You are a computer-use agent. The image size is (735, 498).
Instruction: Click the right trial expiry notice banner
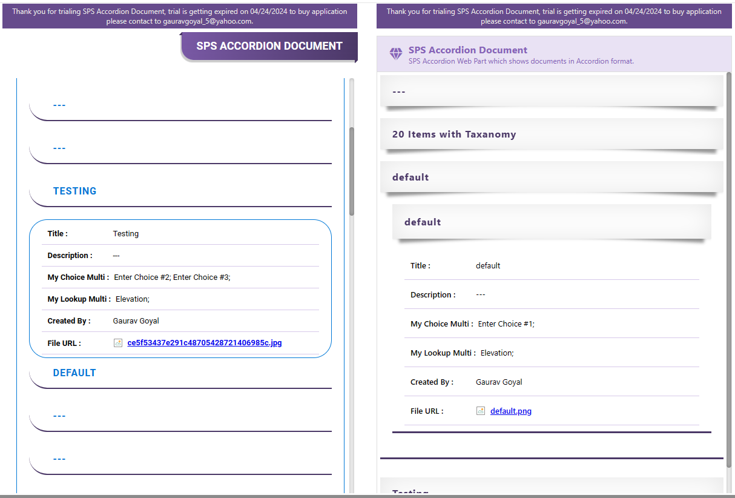(554, 16)
